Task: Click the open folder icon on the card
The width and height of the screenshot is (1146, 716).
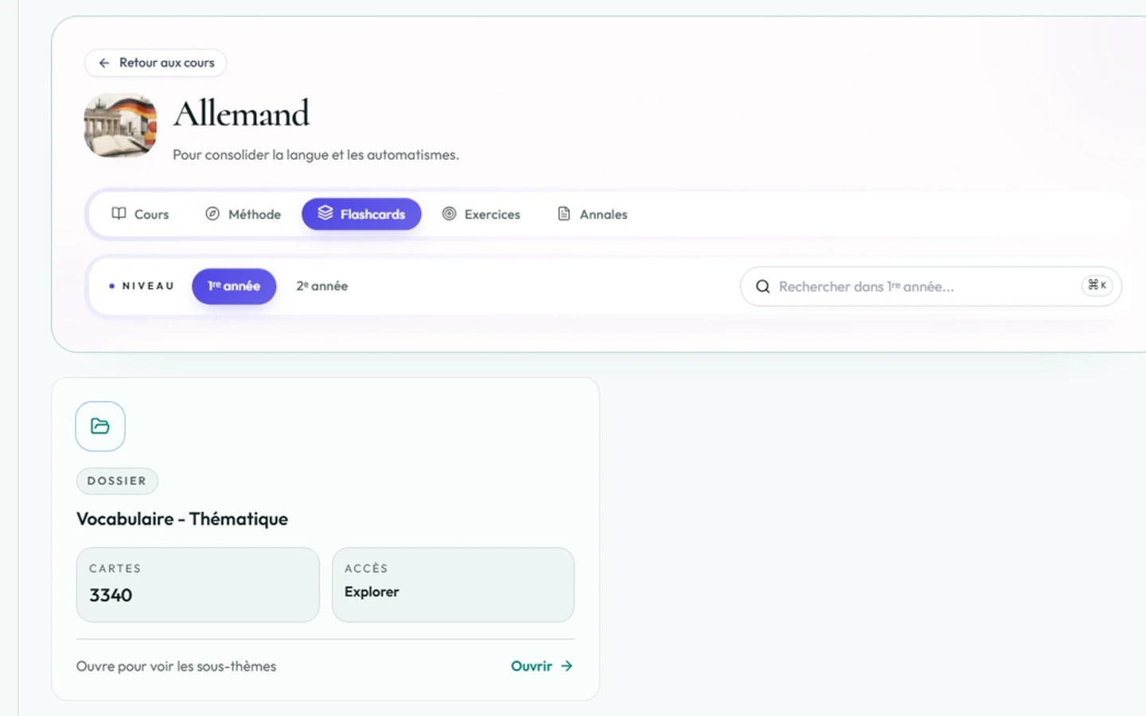Action: (x=100, y=426)
